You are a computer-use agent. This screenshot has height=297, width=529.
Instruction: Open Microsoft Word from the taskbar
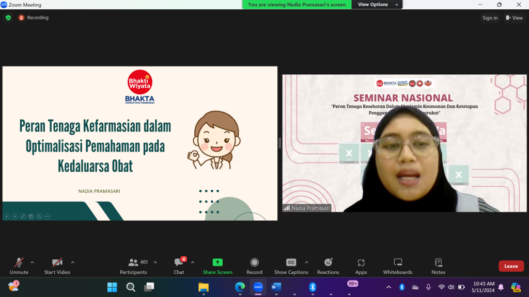coord(275,287)
